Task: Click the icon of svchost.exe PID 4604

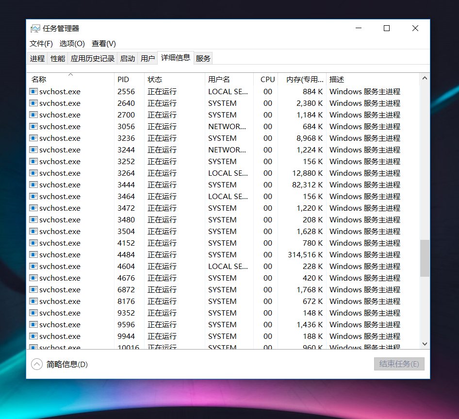Action: (x=33, y=266)
